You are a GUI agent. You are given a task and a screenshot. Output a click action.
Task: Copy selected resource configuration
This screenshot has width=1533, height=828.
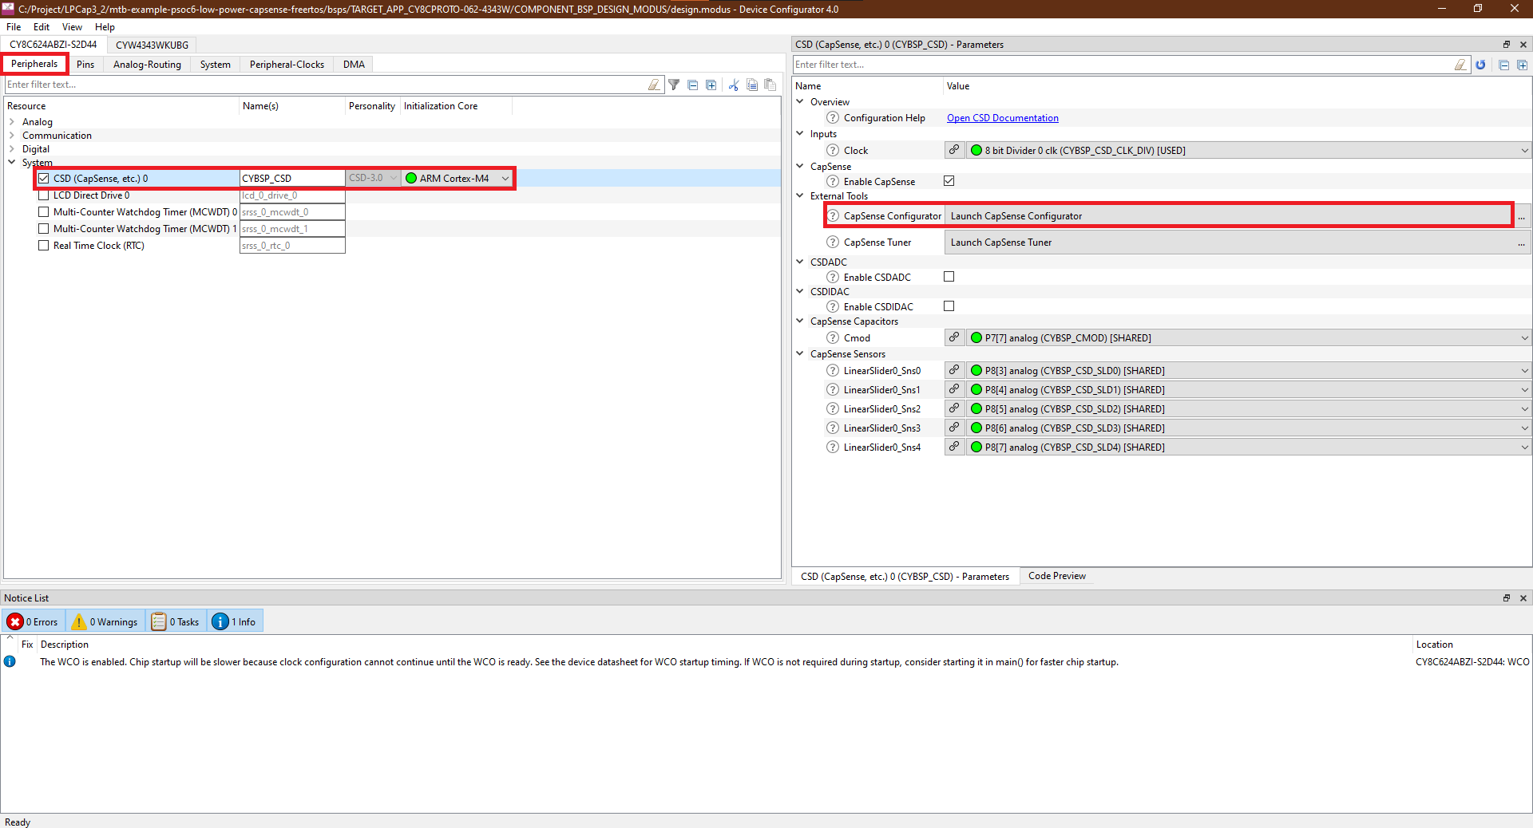click(x=752, y=85)
